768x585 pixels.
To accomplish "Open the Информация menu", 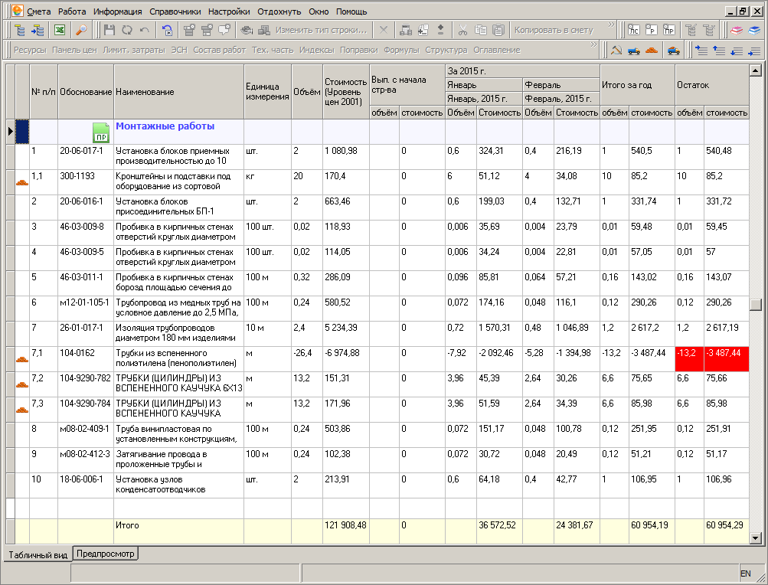I will 118,11.
